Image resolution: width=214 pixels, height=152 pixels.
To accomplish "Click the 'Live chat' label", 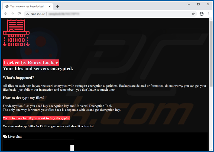I will 15,137.
